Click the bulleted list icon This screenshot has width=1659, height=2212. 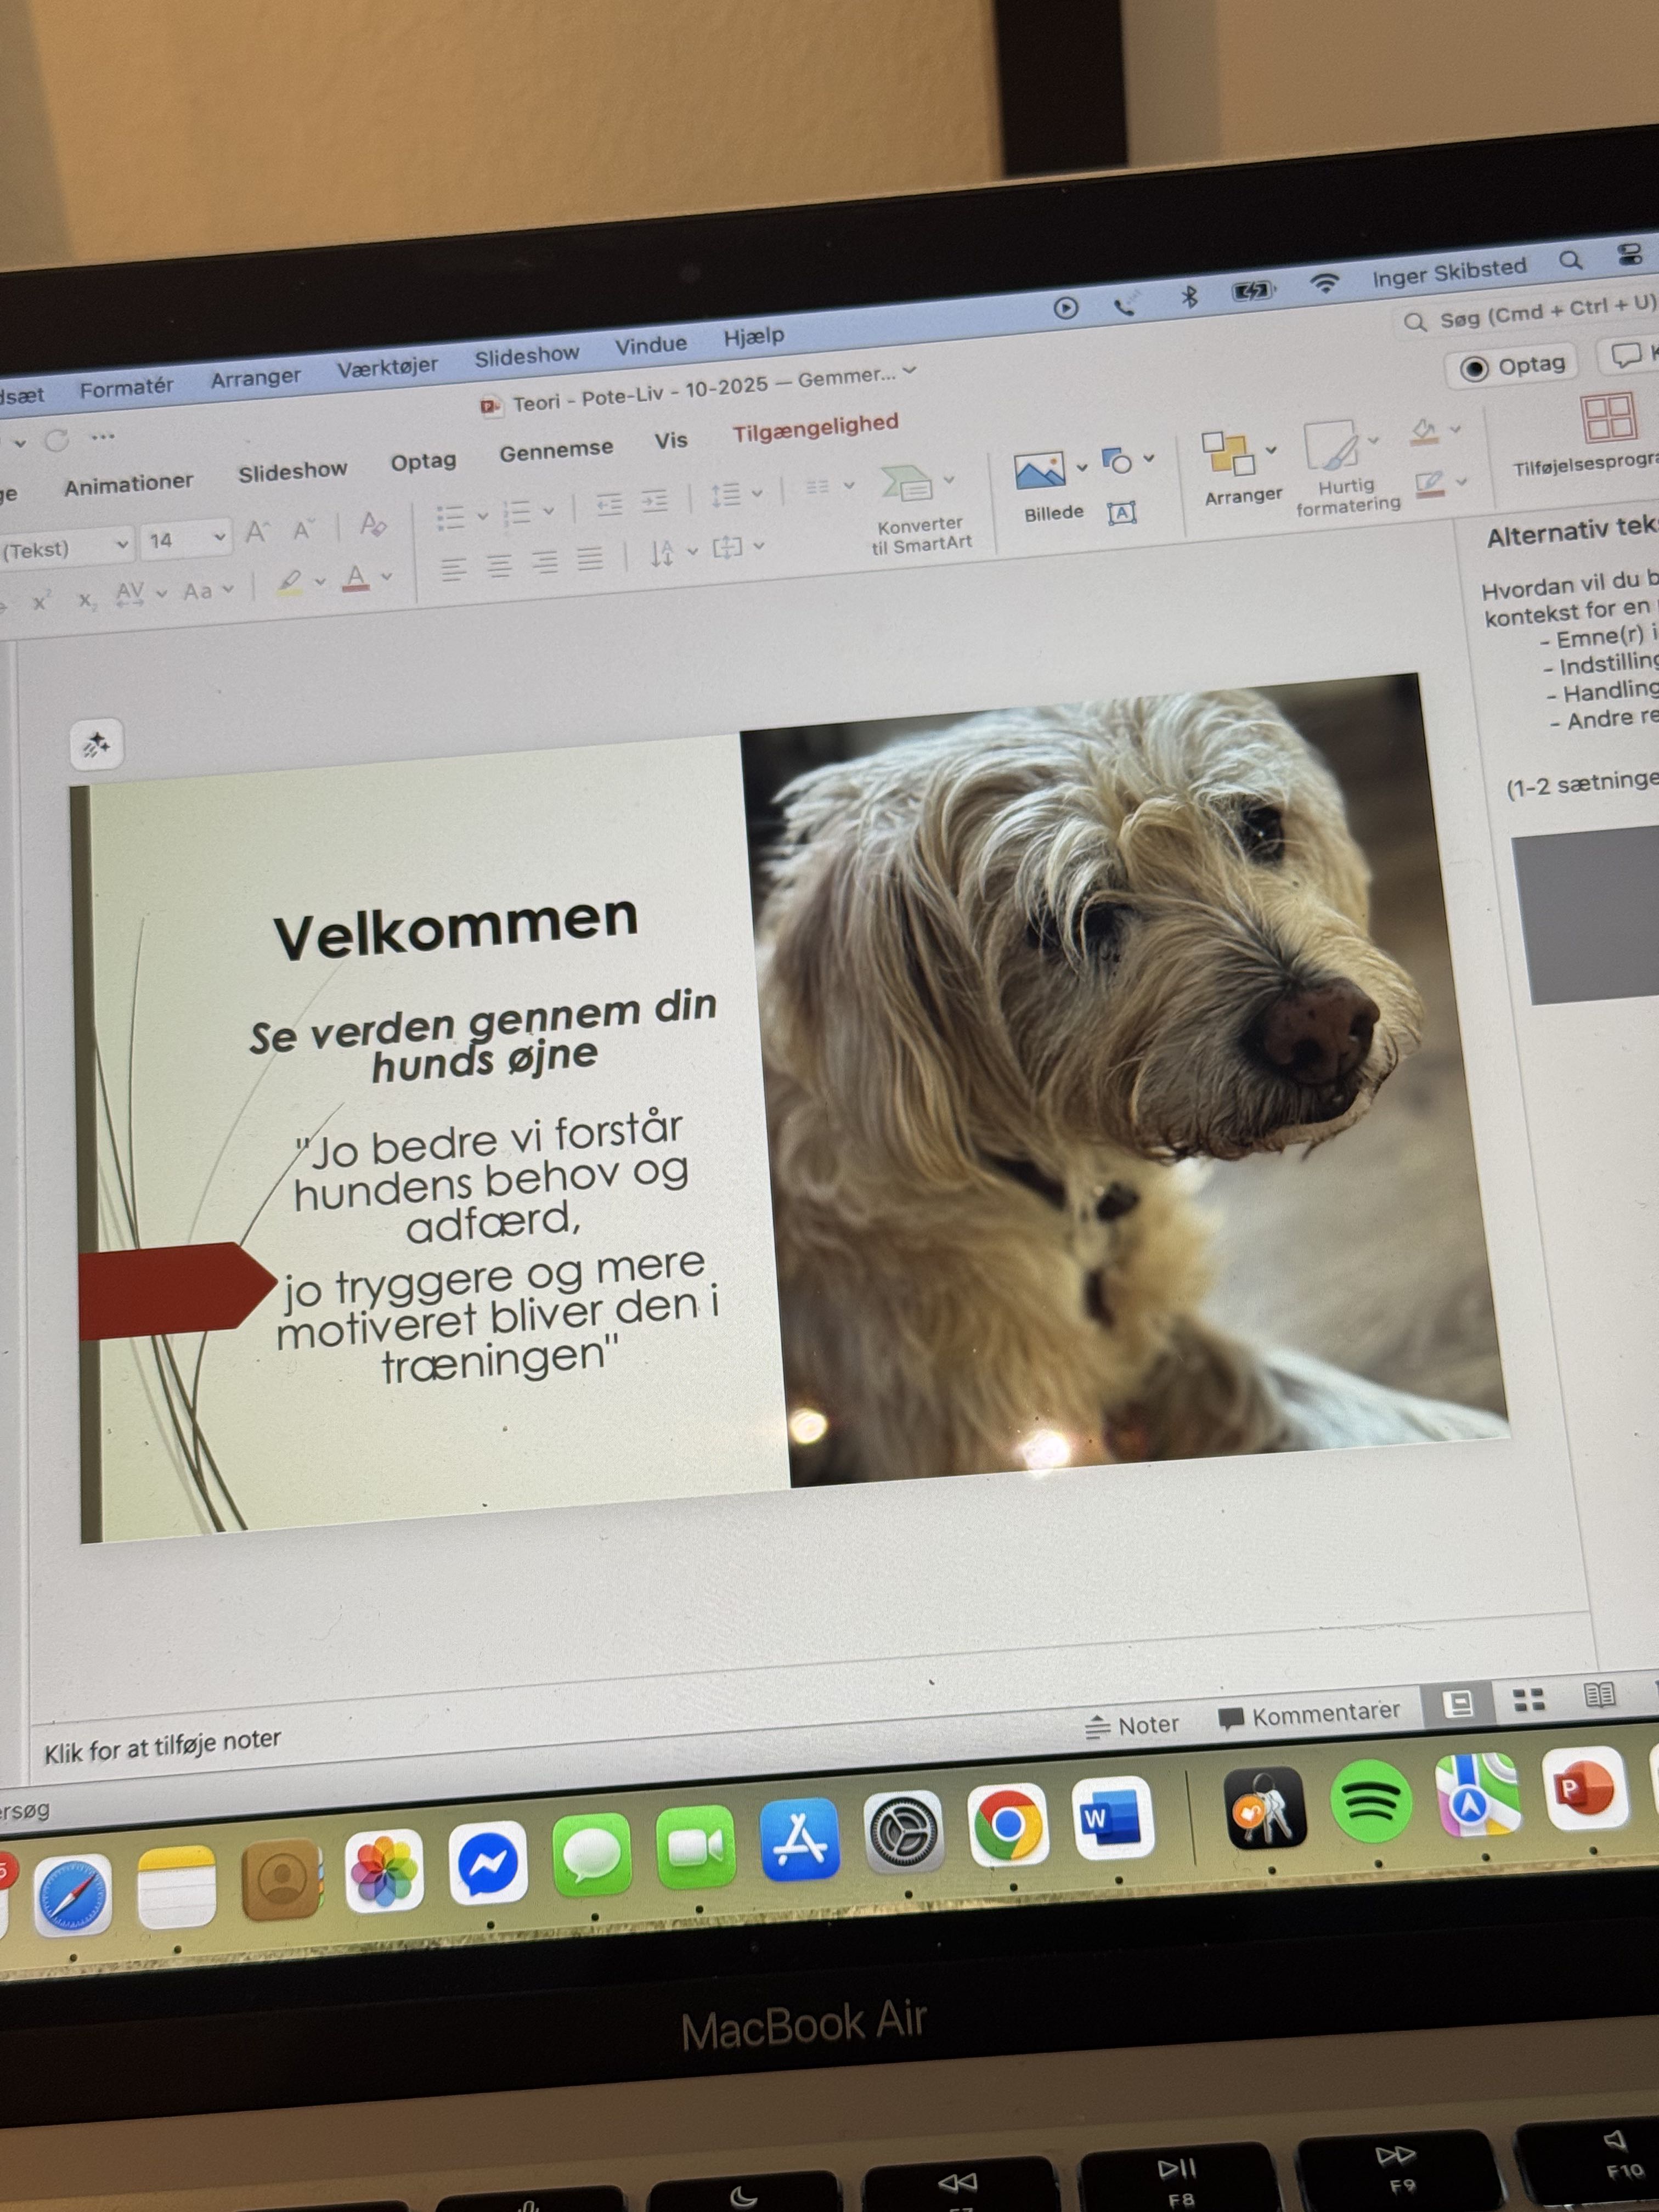click(450, 517)
